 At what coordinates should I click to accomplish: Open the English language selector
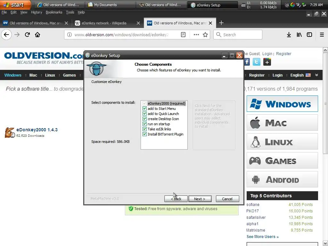pos(300,75)
